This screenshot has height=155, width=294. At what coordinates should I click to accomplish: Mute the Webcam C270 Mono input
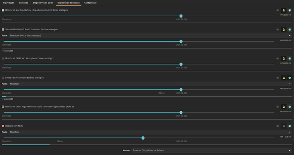(277, 126)
